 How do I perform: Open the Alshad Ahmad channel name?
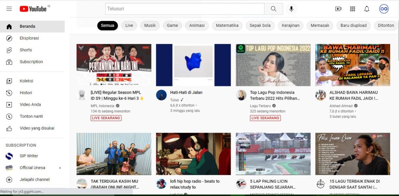click(x=341, y=106)
